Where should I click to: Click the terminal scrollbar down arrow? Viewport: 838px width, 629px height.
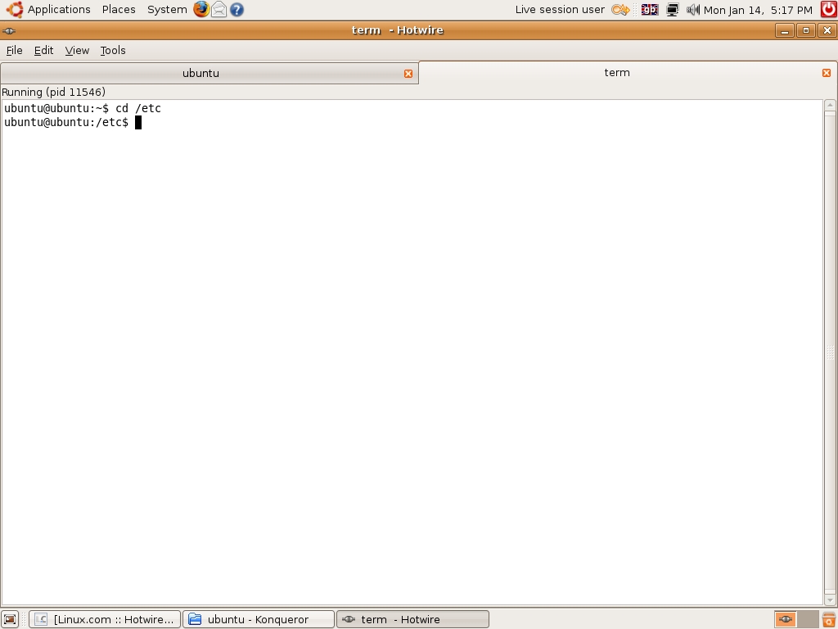pos(830,600)
